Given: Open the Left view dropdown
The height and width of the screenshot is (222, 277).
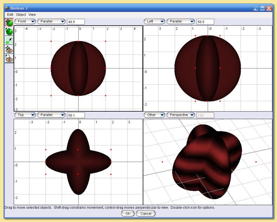Looking at the screenshot, I should coord(154,21).
